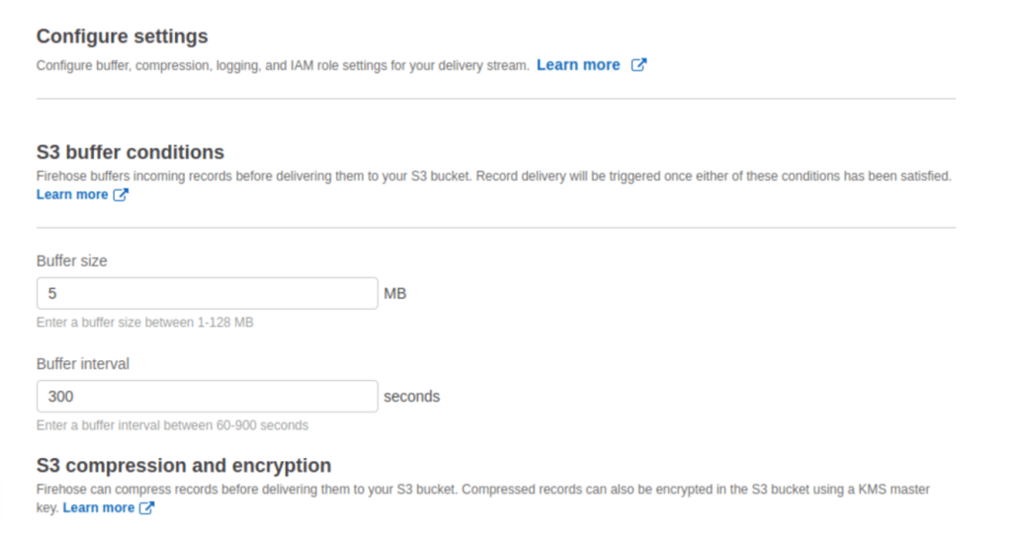Select the Configure settings heading

pyautogui.click(x=122, y=37)
